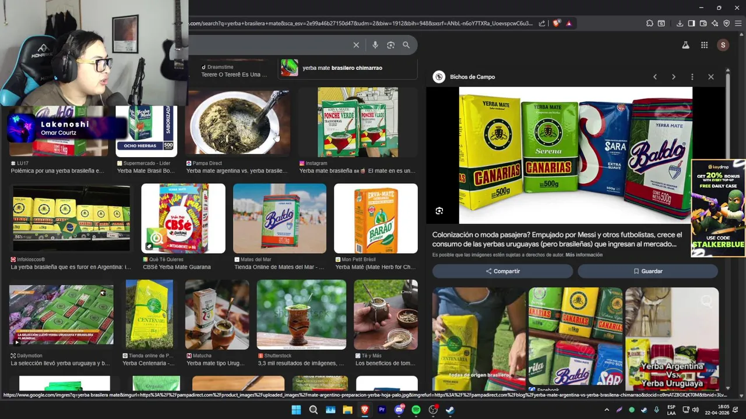
Task: Open Spotify from taskbar
Action: pyautogui.click(x=416, y=410)
